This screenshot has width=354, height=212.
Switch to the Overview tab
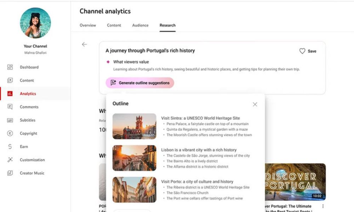87,25
